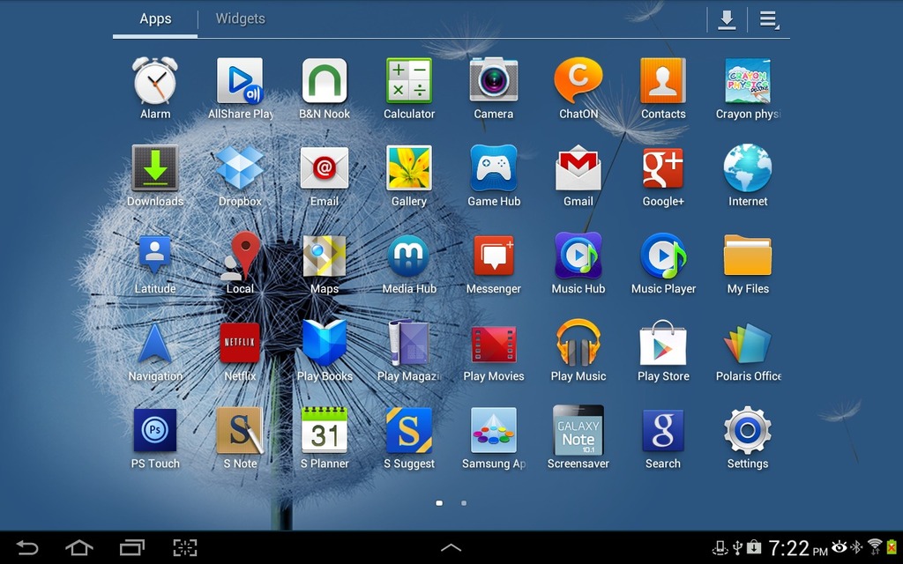
Task: Tap the USB connection status icon
Action: click(x=737, y=546)
